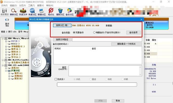The width and height of the screenshot is (173, 103).
Task: Expand the 文件(F:) tree node
Action: click(x=6, y=55)
